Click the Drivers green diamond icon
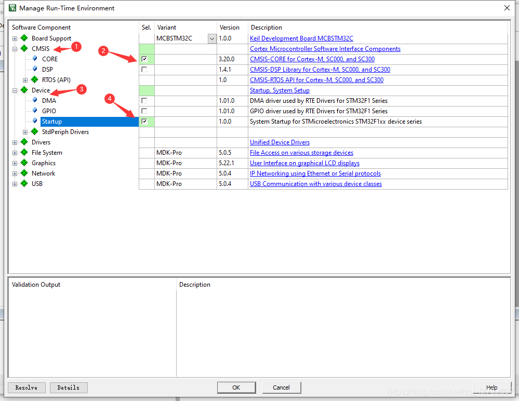The width and height of the screenshot is (519, 401). click(x=24, y=142)
